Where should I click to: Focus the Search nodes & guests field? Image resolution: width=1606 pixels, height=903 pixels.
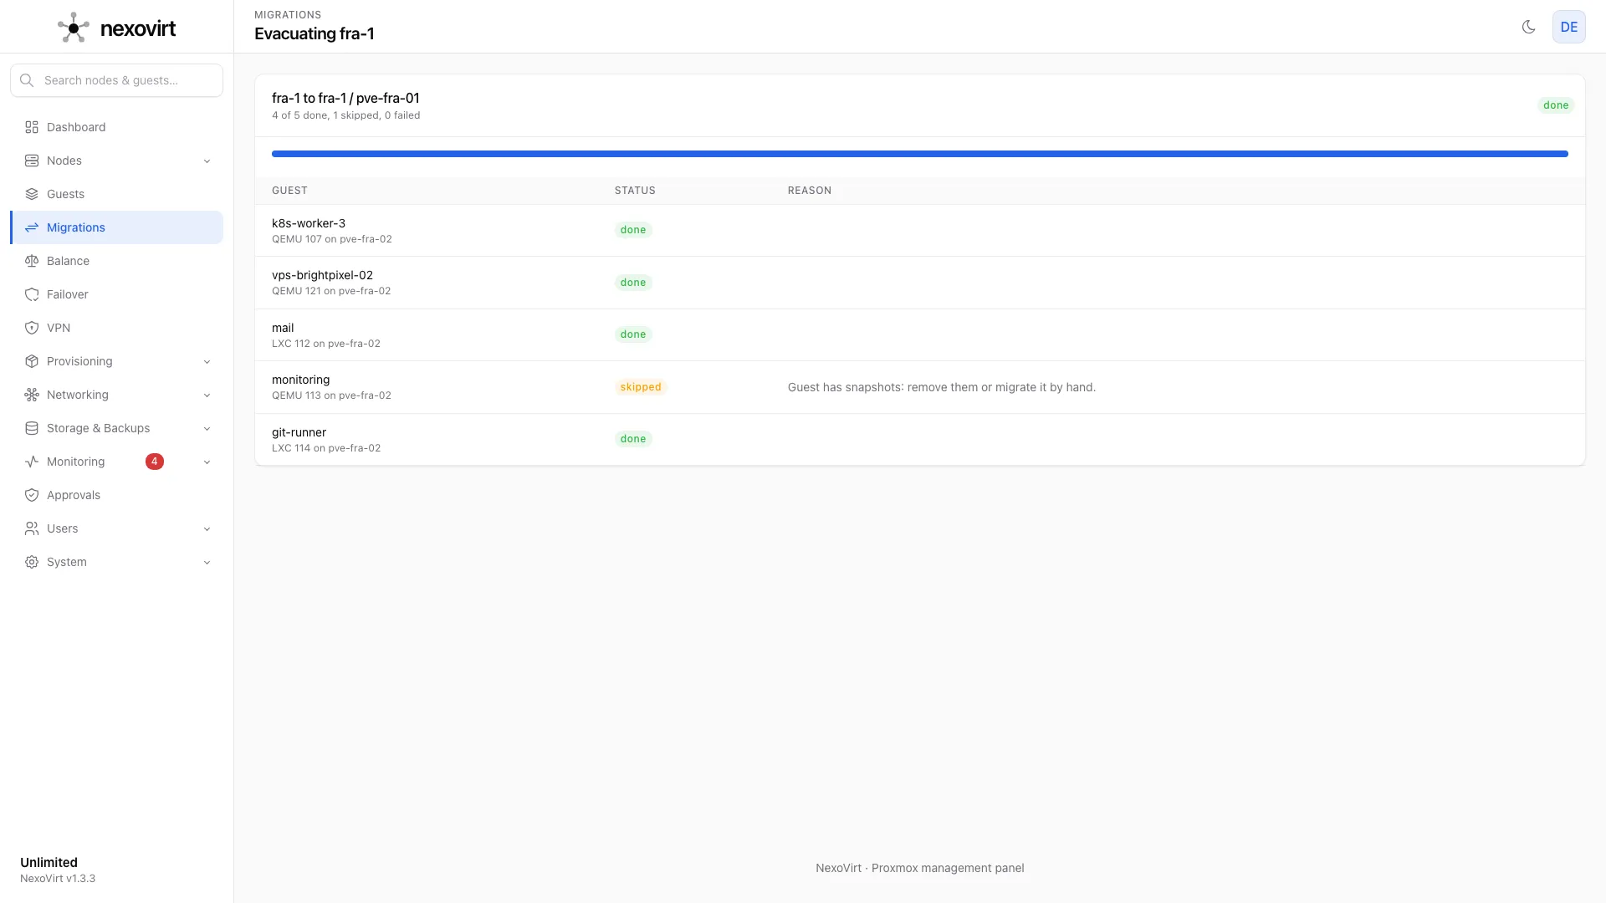point(116,80)
